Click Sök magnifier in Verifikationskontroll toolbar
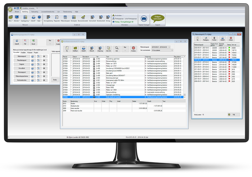 pos(116,48)
